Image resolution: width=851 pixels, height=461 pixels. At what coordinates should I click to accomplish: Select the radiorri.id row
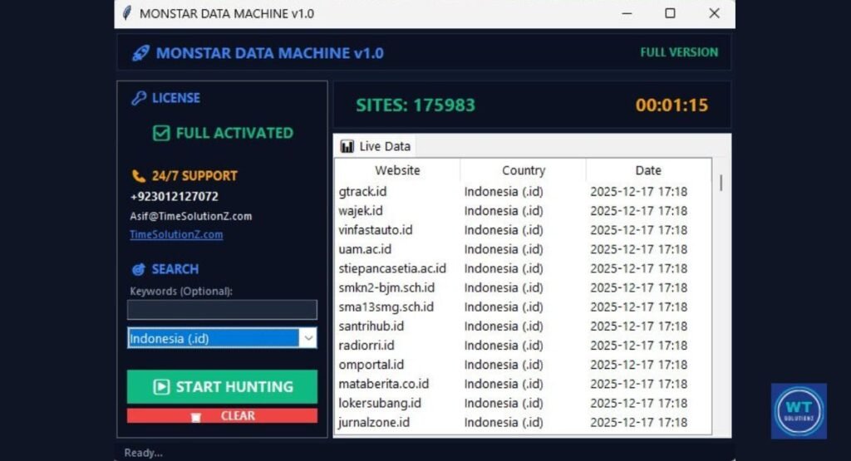tap(523, 346)
